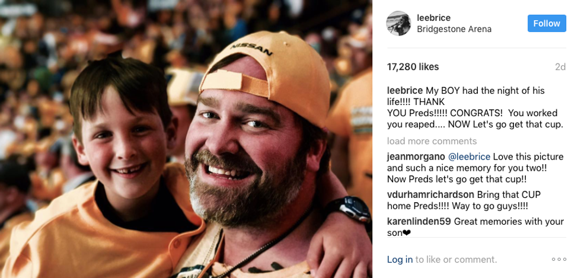Viewport: 581px width, 278px height.
Task: Click the @leebrice mention in comment
Action: pyautogui.click(x=469, y=156)
